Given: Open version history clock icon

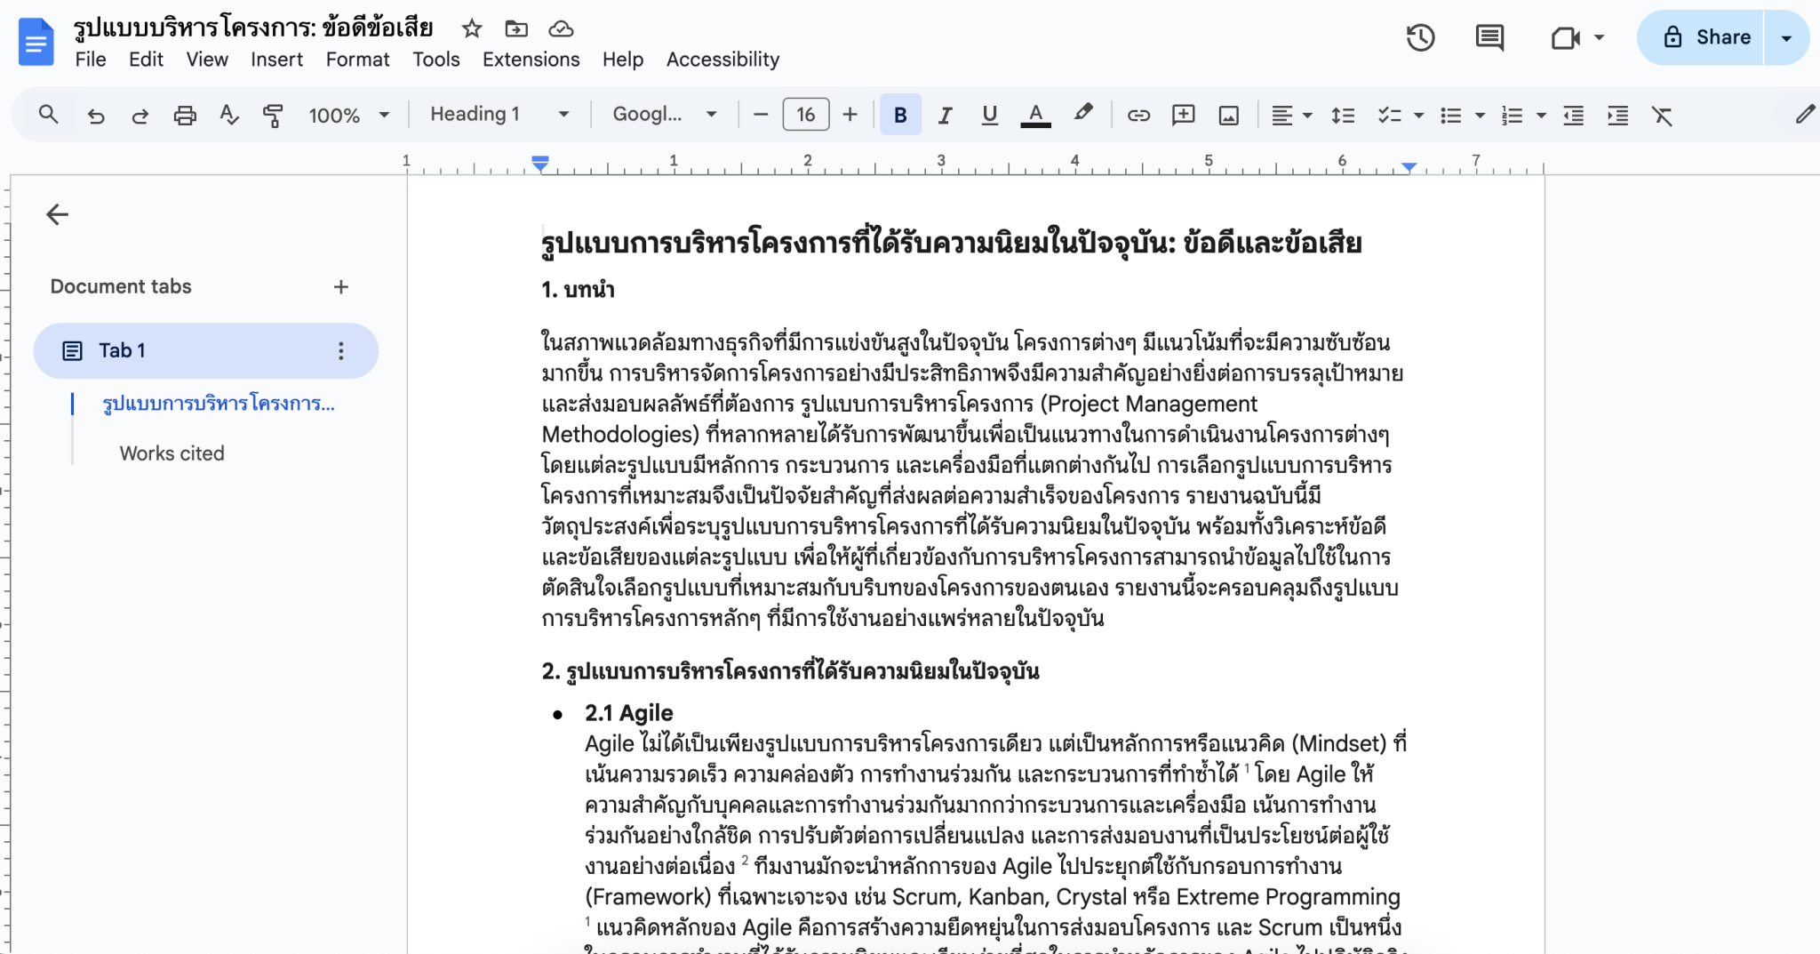Looking at the screenshot, I should [1420, 37].
